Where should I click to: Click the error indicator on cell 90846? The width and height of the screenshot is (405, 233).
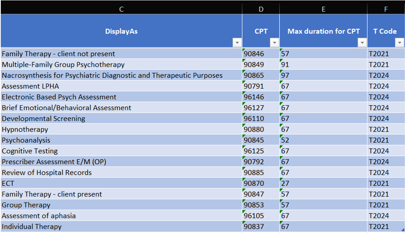[x=244, y=50]
